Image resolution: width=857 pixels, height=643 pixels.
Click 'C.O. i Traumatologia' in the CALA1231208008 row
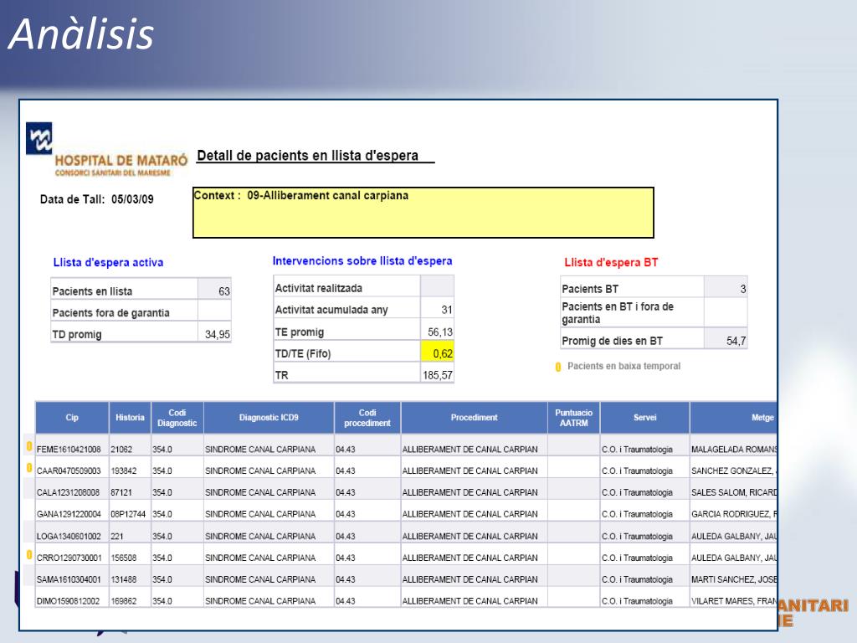click(637, 492)
